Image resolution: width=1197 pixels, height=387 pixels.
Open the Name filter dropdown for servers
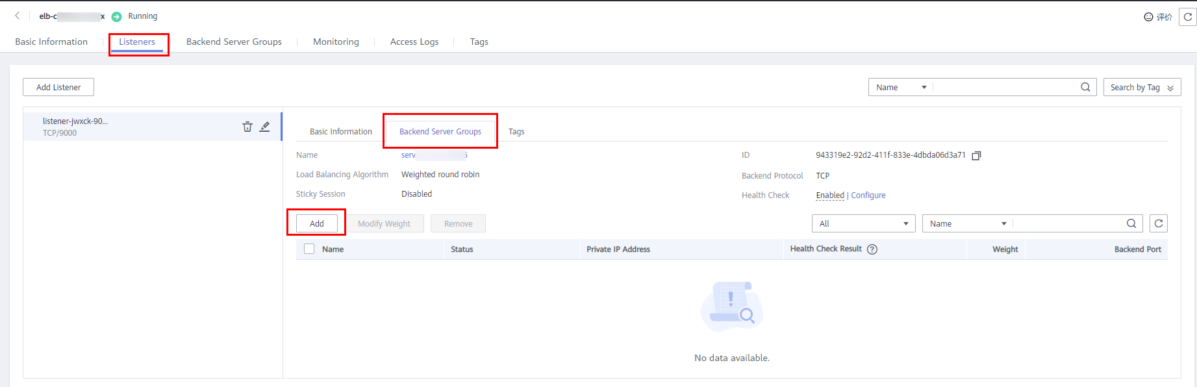point(967,223)
